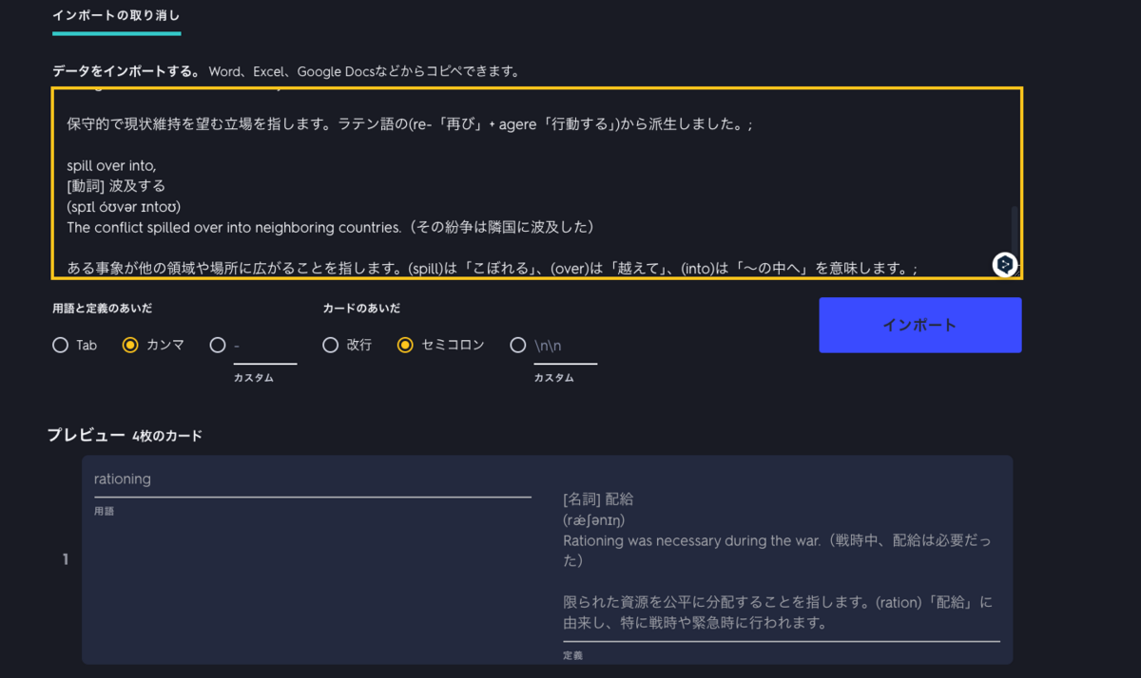This screenshot has height=678, width=1141.
Task: Select the custom \n\n card separator radio
Action: coord(518,346)
